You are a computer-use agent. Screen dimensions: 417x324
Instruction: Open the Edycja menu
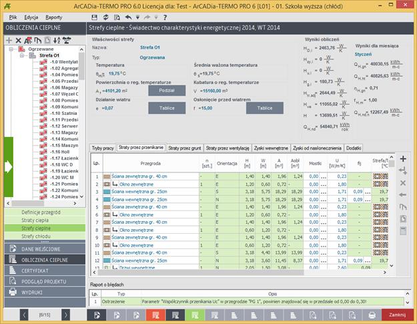(x=31, y=17)
